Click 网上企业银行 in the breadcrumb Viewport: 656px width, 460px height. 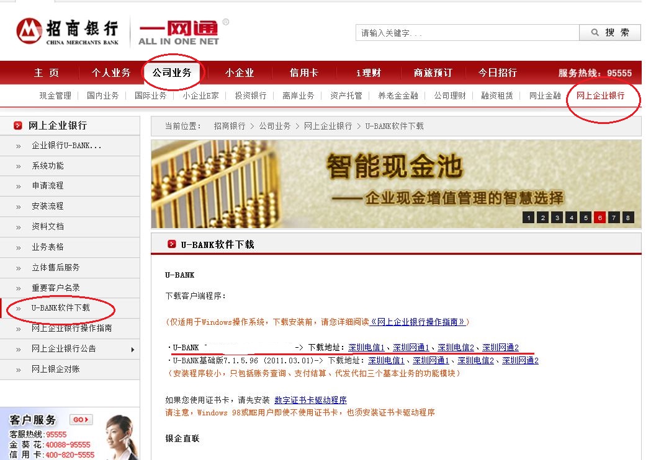click(328, 126)
